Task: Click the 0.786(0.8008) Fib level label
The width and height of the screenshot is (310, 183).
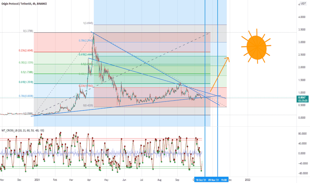Action: click(x=26, y=96)
